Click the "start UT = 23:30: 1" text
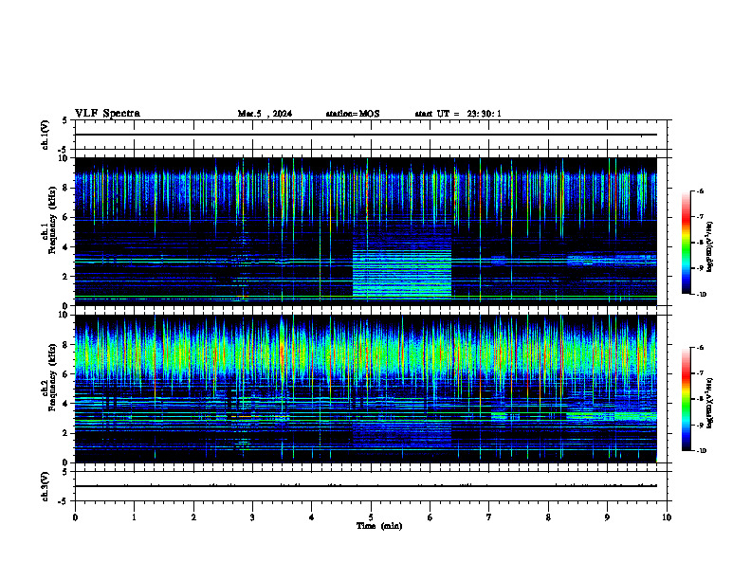The width and height of the screenshot is (751, 580). coord(458,114)
